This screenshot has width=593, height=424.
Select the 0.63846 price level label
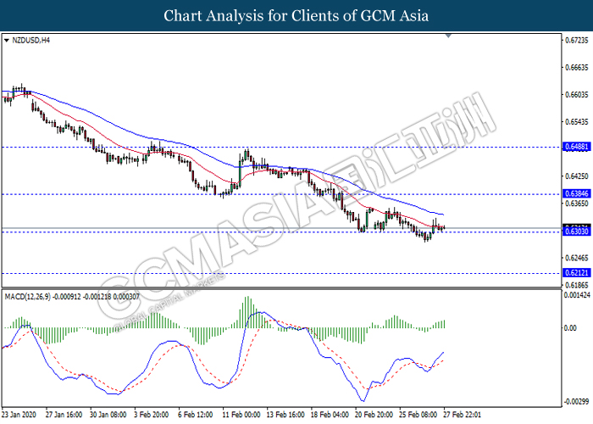coord(577,194)
